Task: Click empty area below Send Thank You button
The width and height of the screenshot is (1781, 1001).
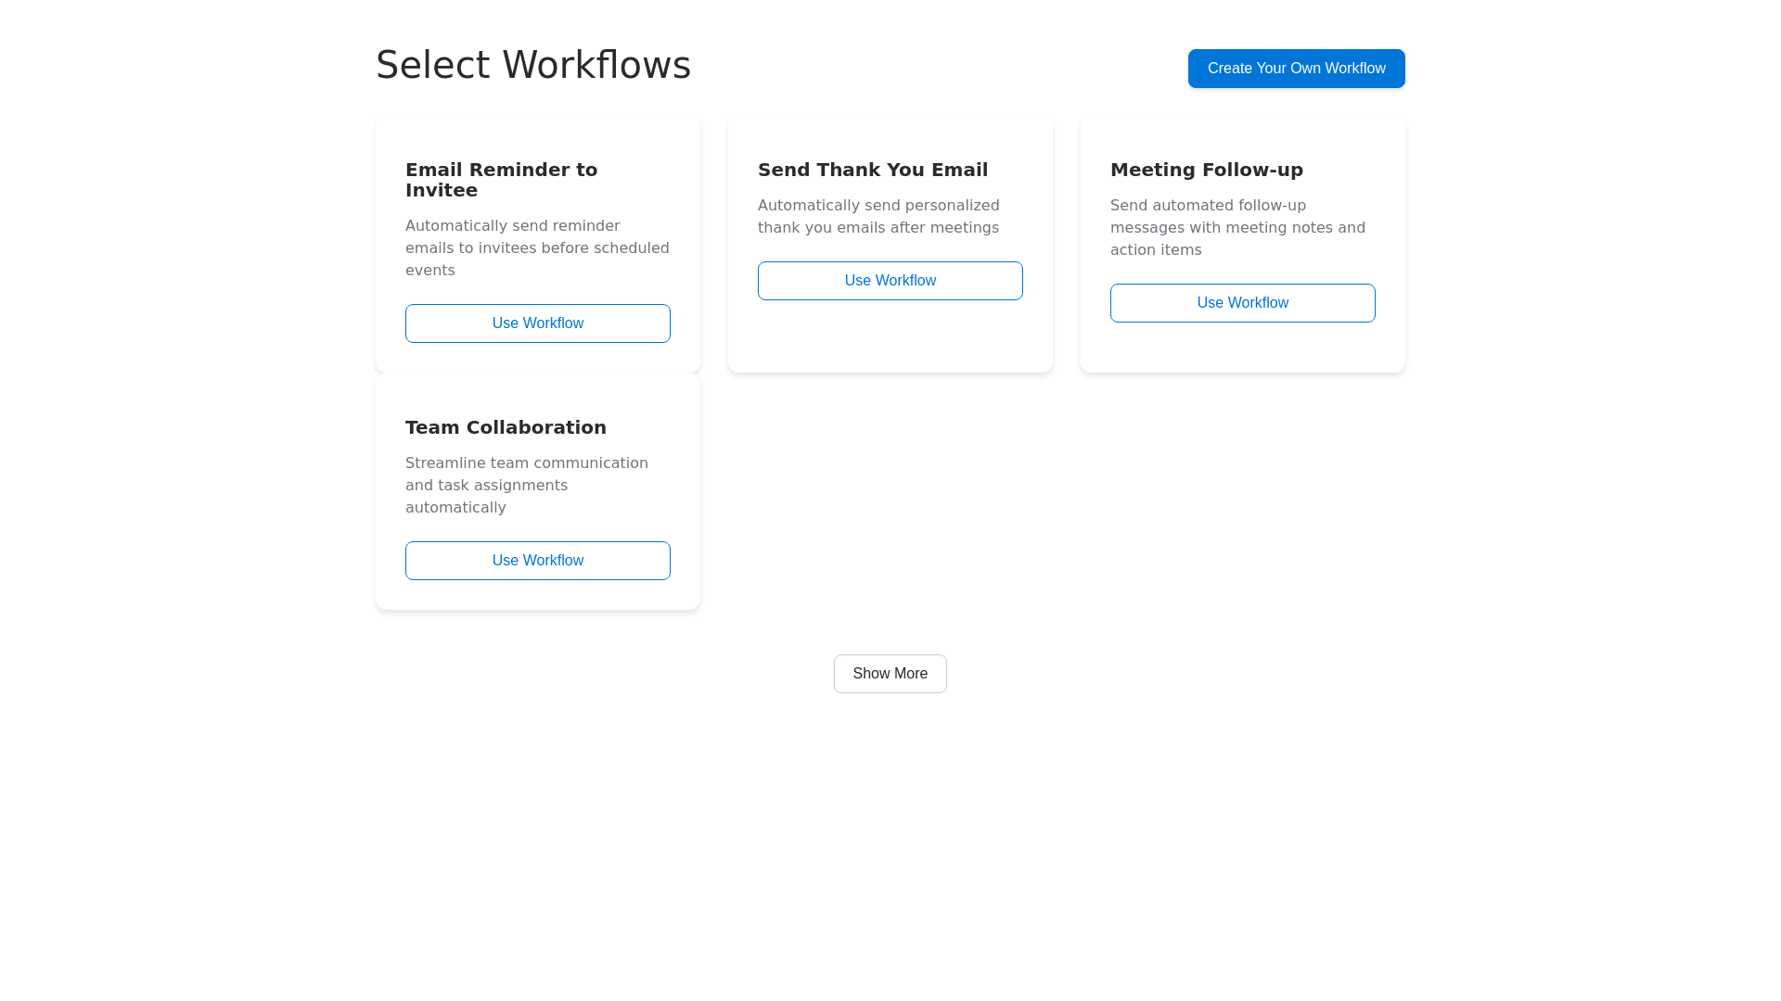Action: [x=890, y=337]
